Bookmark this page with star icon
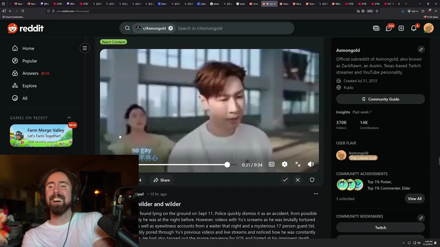The height and width of the screenshot is (247, 440). (x=377, y=11)
